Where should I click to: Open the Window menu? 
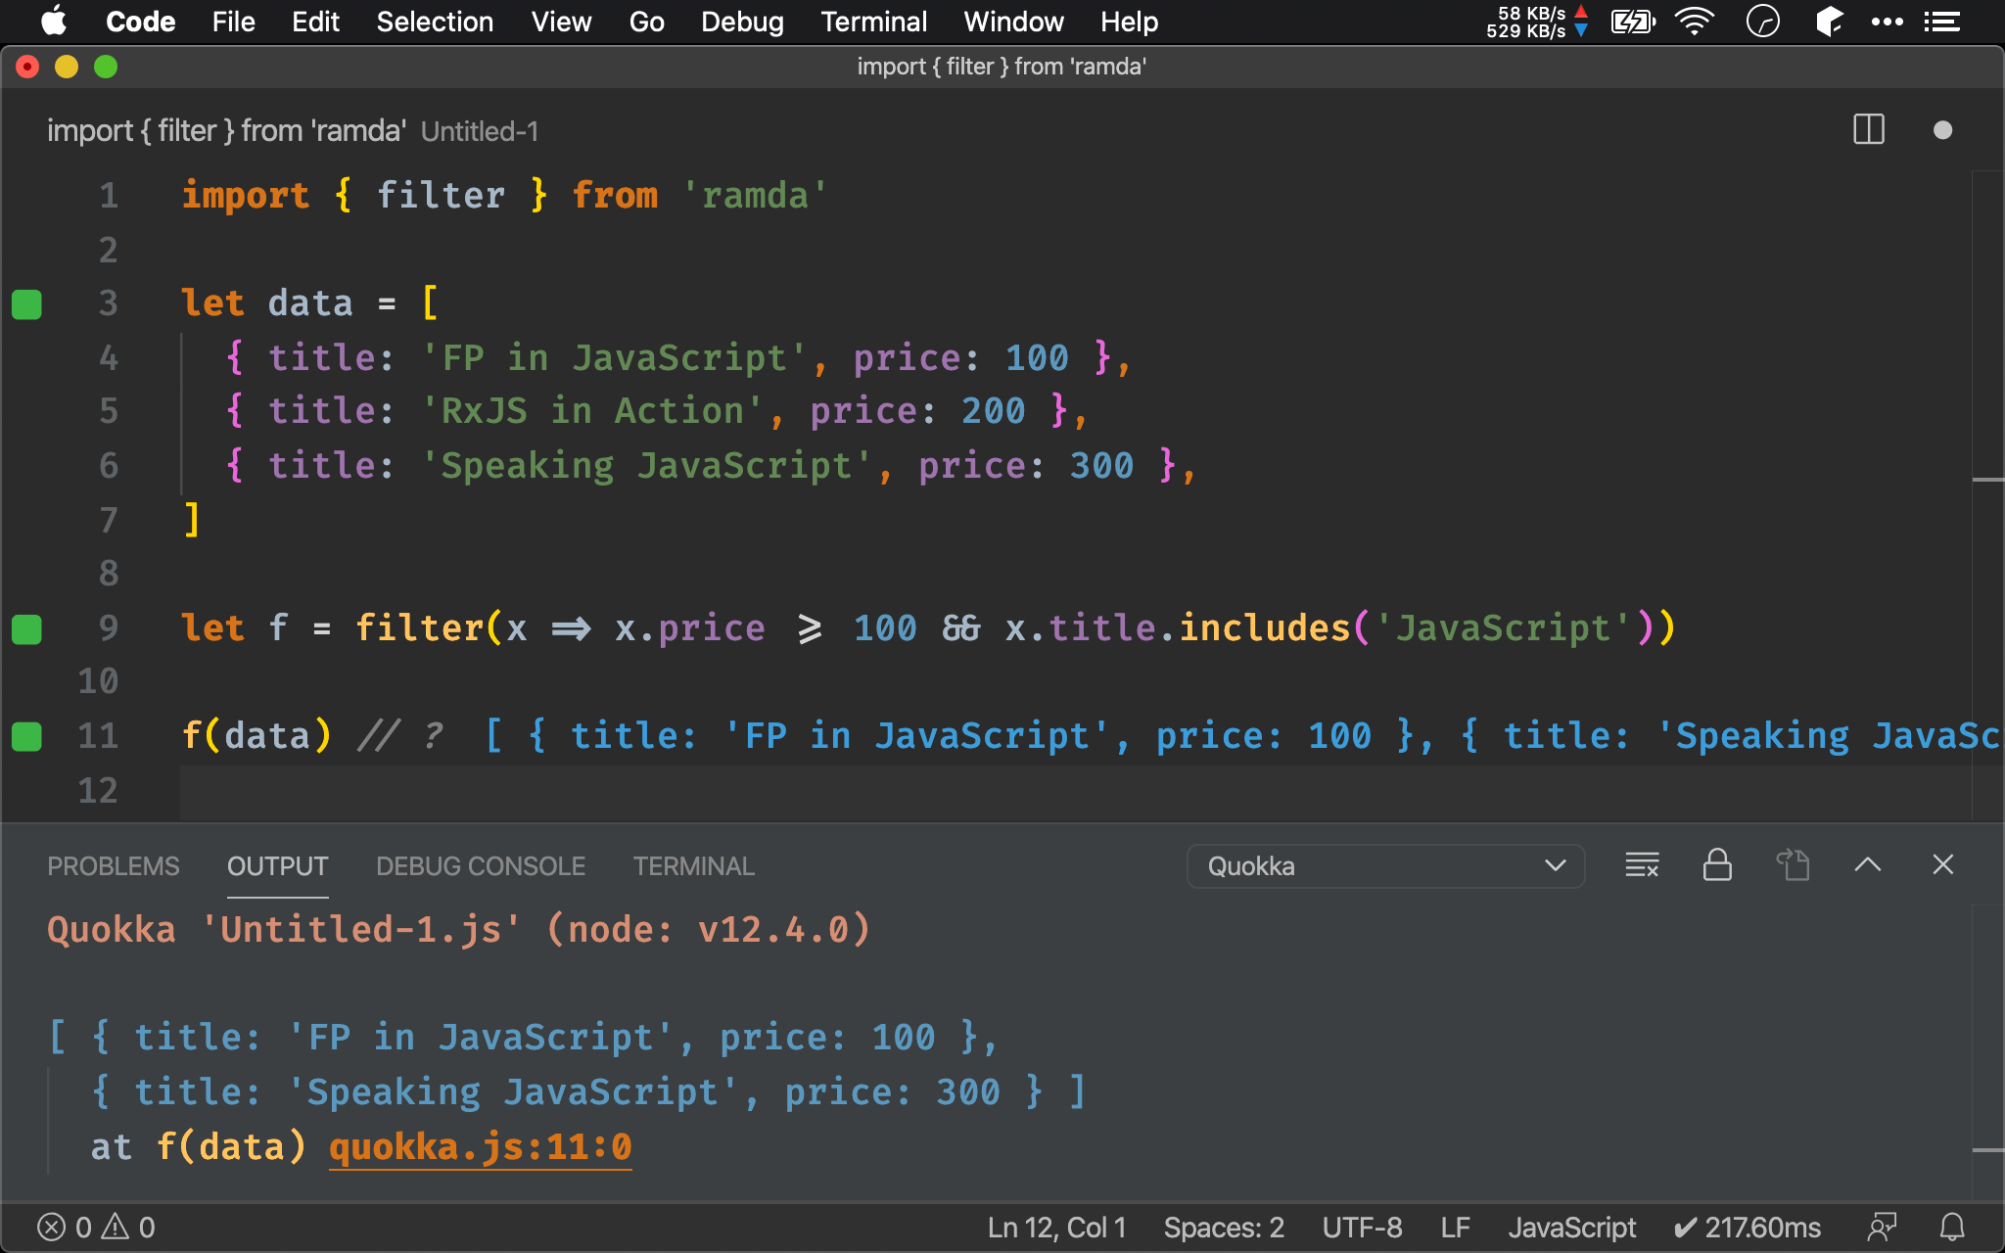[1013, 22]
